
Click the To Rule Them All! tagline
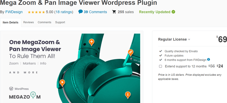[x=32, y=56]
